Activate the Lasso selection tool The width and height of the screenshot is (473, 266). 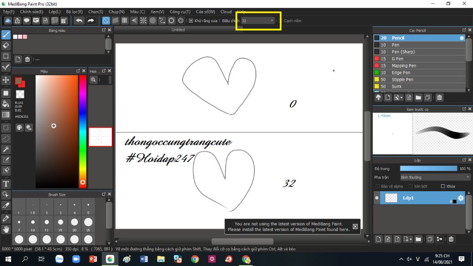tap(6, 139)
